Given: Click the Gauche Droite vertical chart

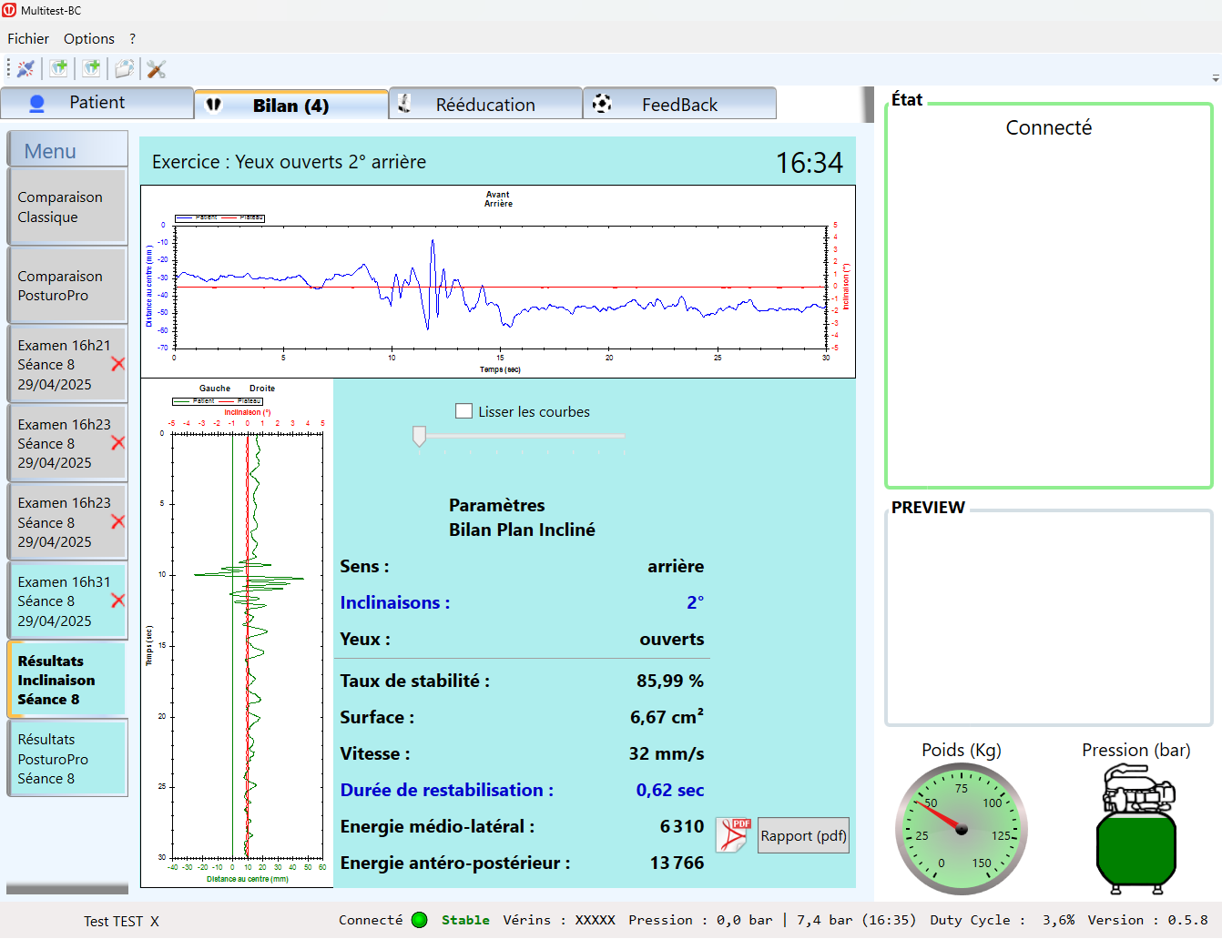Looking at the screenshot, I should (x=237, y=633).
